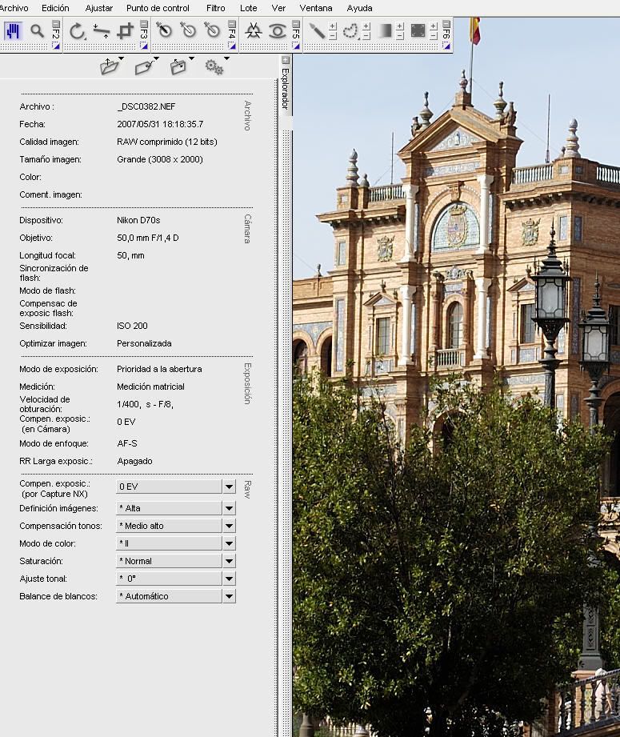
Task: Select the Fill/Remove selection tool
Action: pos(418,31)
